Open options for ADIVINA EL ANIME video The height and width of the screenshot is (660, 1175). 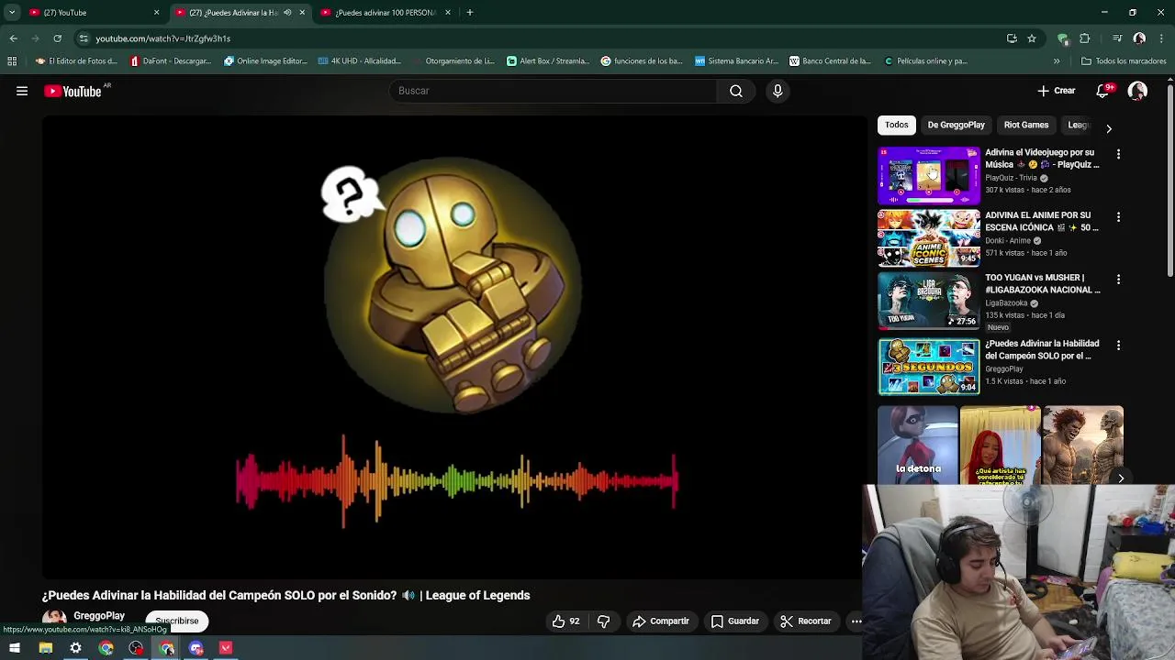[1118, 217]
